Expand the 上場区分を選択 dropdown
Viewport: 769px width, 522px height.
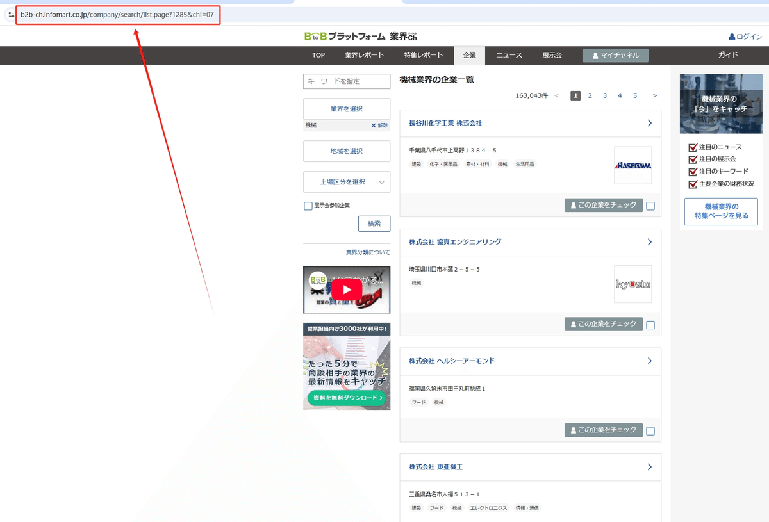coord(347,182)
